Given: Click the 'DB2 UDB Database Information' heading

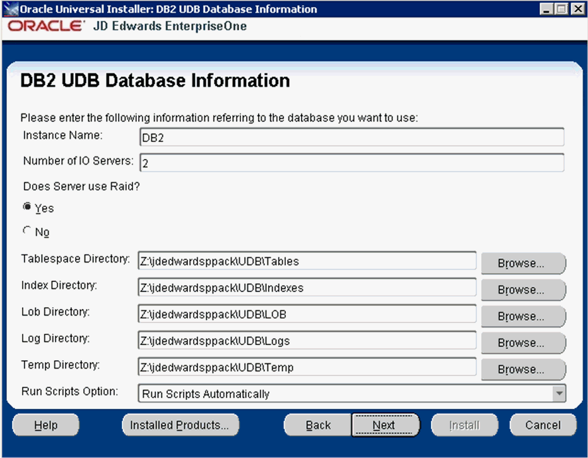Looking at the screenshot, I should 155,80.
